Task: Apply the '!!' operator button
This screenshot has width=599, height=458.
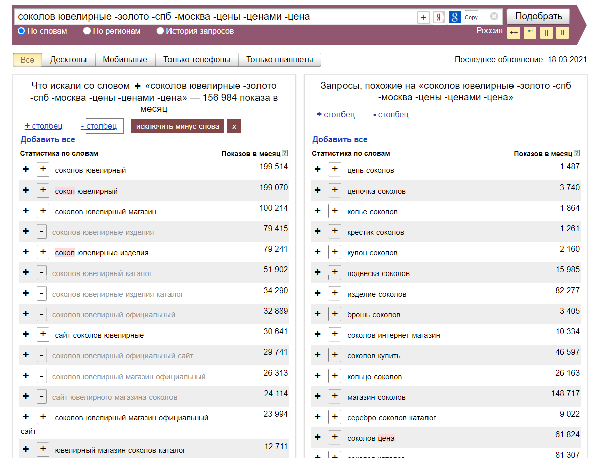Action: tap(562, 33)
